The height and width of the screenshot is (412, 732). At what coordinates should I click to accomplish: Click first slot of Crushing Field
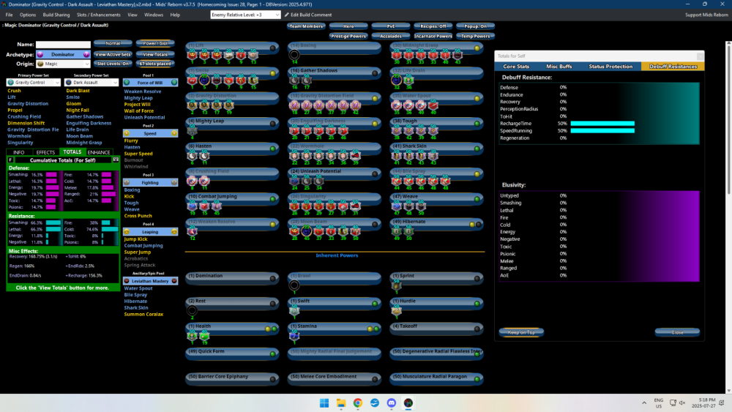[193, 181]
